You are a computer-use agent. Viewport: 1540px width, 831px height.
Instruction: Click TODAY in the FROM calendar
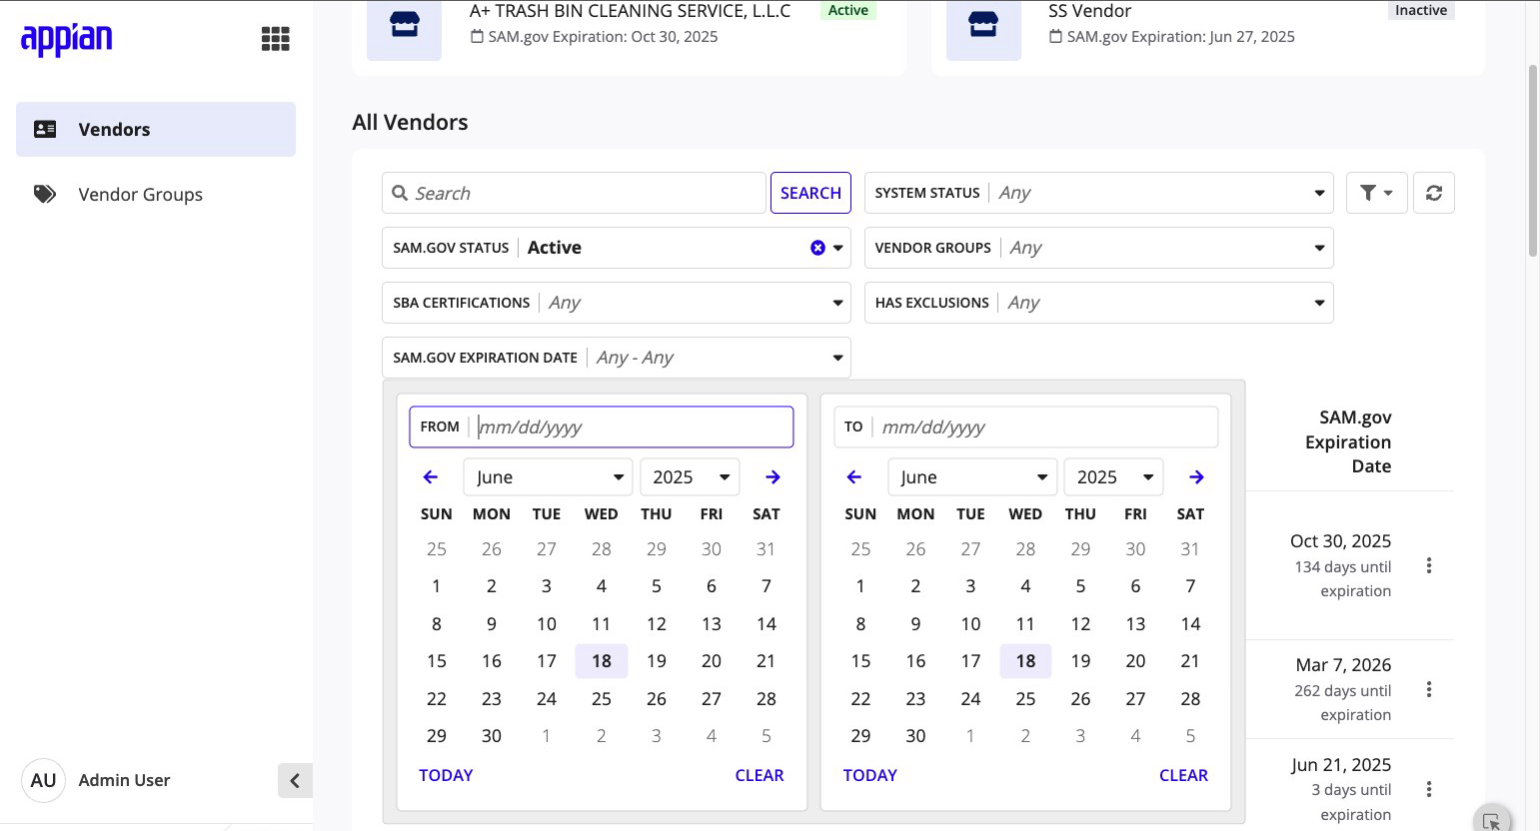pos(446,775)
